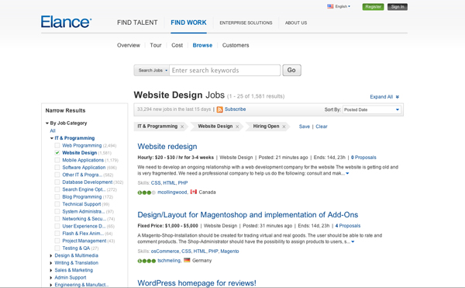Switch to the Cost tab
Image resolution: width=465 pixels, height=288 pixels.
(x=177, y=45)
